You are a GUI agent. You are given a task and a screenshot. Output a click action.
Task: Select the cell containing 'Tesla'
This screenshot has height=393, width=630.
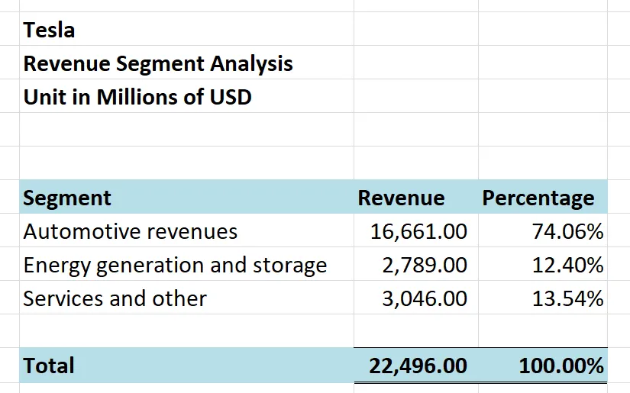point(186,29)
